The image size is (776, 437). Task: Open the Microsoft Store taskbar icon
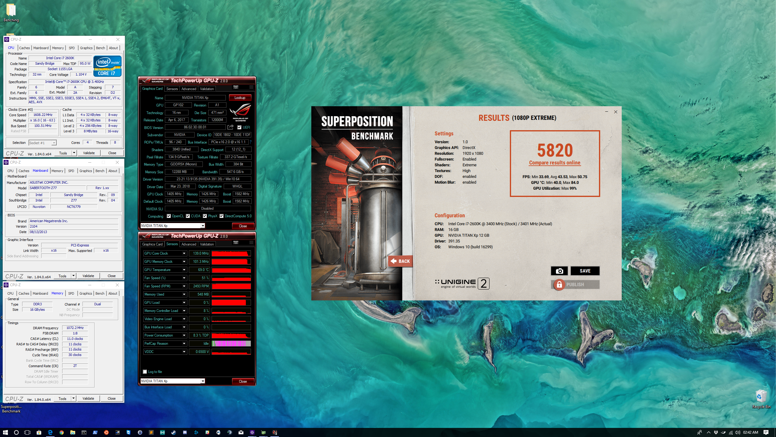[39, 432]
